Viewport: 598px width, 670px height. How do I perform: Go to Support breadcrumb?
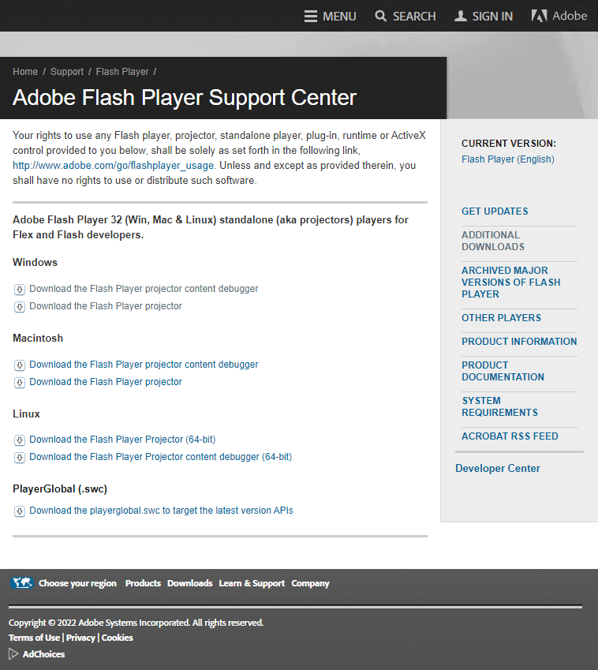[x=67, y=72]
